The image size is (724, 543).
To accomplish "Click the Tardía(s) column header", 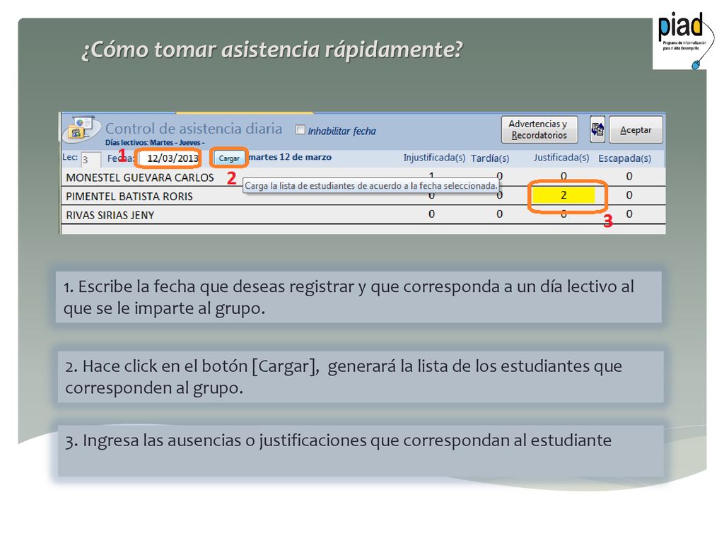I will click(490, 158).
